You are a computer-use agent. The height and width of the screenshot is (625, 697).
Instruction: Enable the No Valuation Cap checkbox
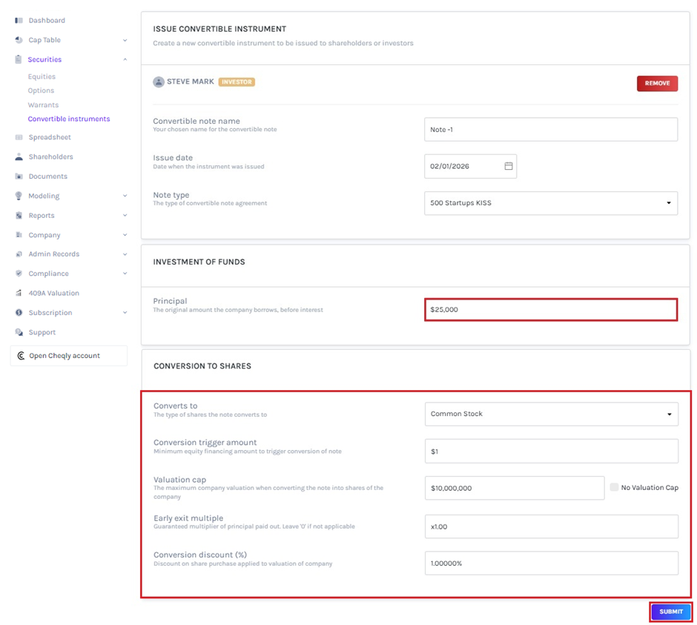614,487
